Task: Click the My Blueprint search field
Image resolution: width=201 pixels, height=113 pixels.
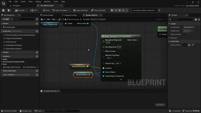Action: point(23,19)
